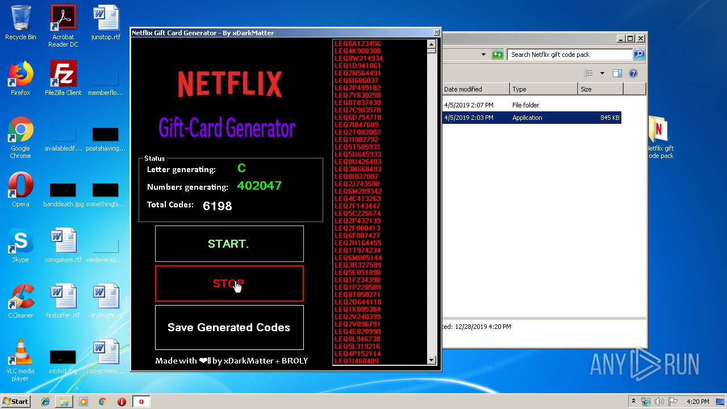Show hidden system tray icons
This screenshot has width=727, height=409.
point(633,402)
